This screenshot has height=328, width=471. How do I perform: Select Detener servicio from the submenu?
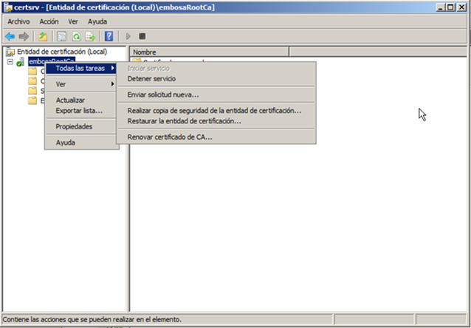pos(151,78)
